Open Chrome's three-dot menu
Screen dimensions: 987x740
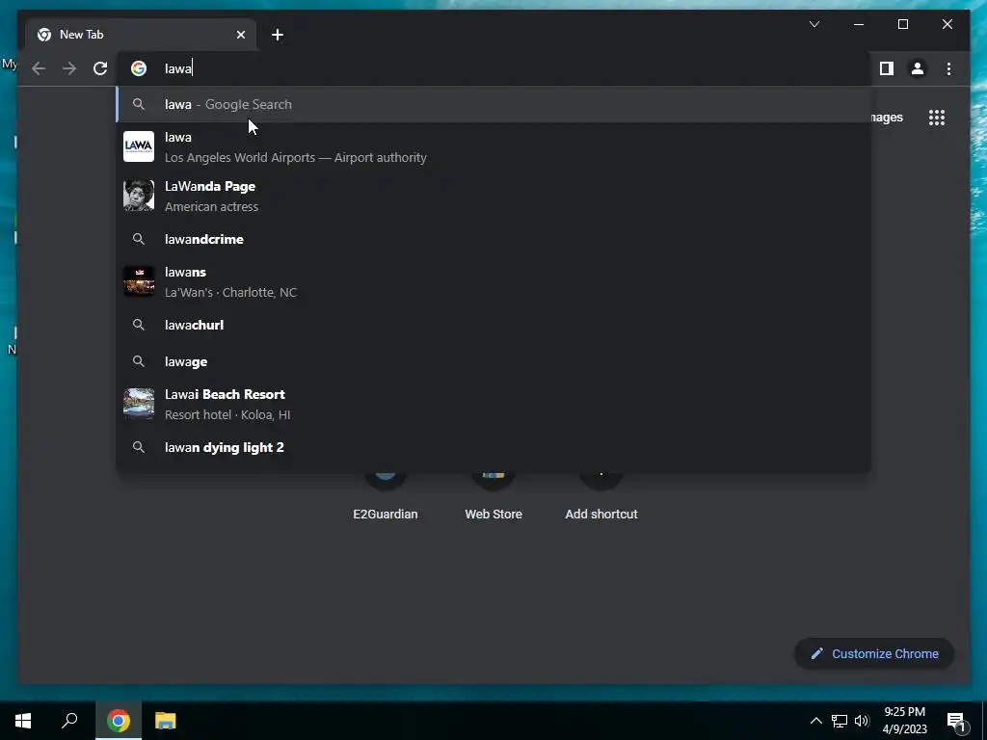948,68
